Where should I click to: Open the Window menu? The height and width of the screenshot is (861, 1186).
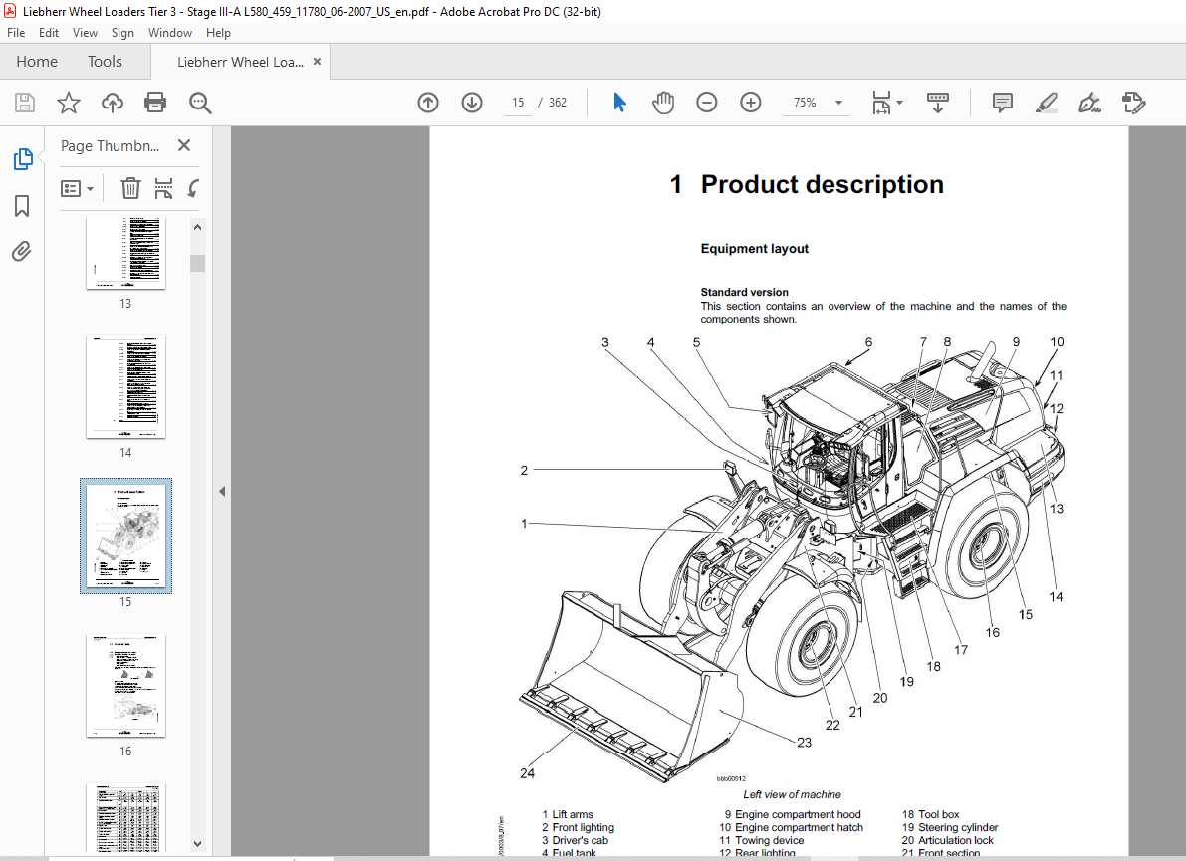point(170,33)
